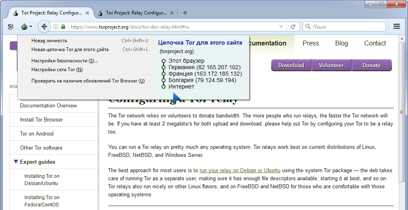Close the second Tor Project tab
This screenshot has height=210, width=408.
172,13
